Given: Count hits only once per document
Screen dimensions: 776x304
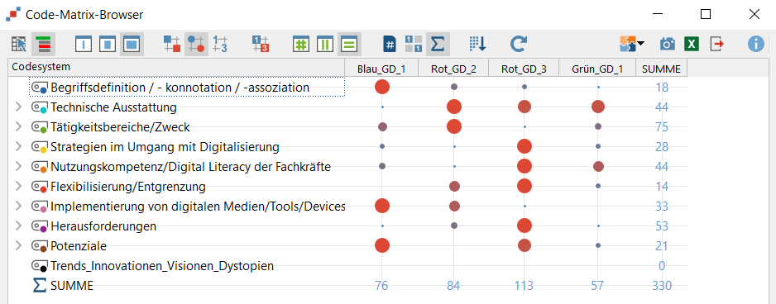Looking at the screenshot, I should [390, 45].
